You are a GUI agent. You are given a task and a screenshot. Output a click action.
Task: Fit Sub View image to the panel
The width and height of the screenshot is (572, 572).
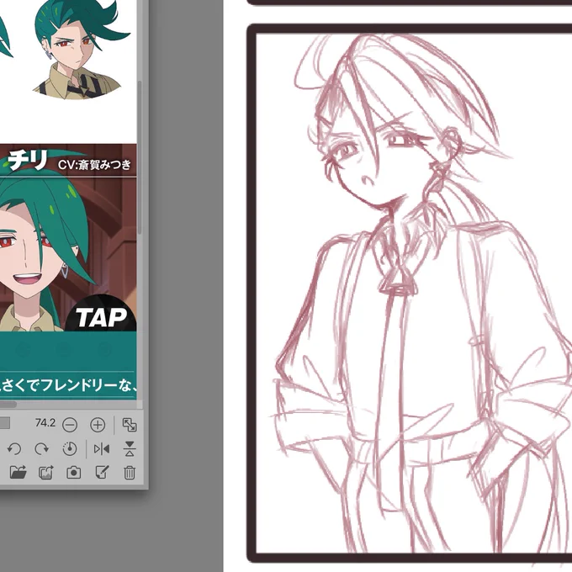130,425
